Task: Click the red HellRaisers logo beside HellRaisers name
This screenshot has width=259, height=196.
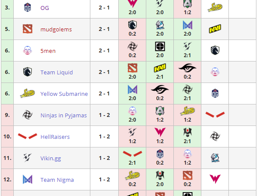Action: click(x=28, y=137)
